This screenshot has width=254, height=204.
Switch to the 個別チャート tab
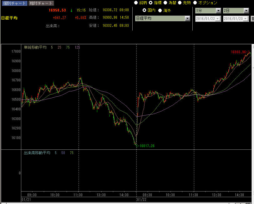[x=14, y=3]
